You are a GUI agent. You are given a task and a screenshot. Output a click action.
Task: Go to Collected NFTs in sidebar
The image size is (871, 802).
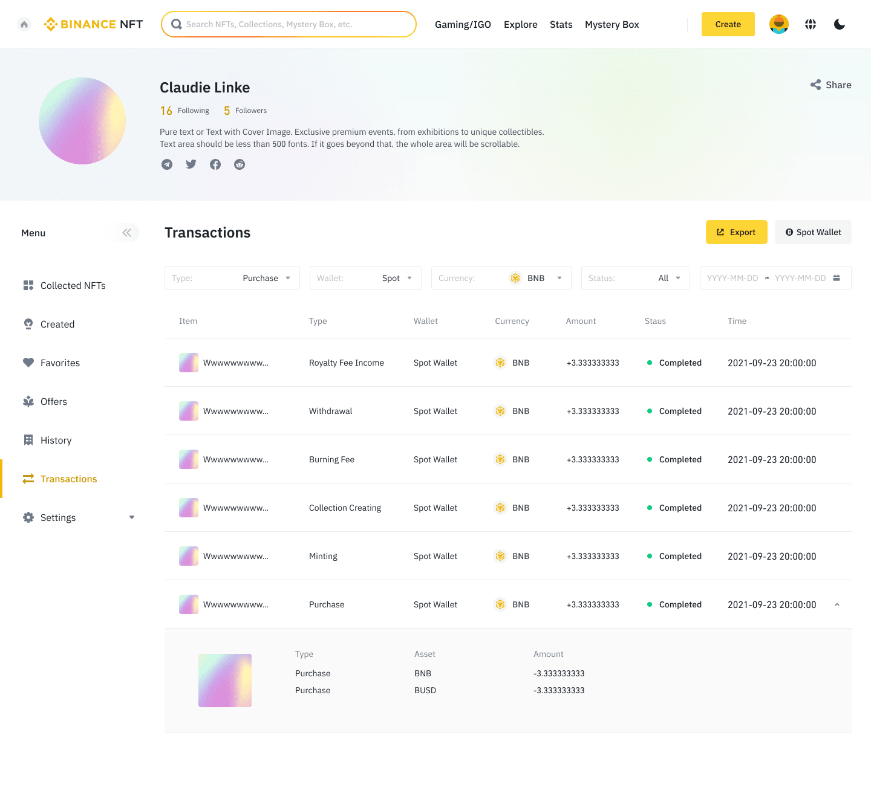click(x=73, y=285)
